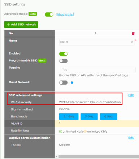Delete SSID with red trash icon
Screen dimensions: 139x159
(133, 33)
